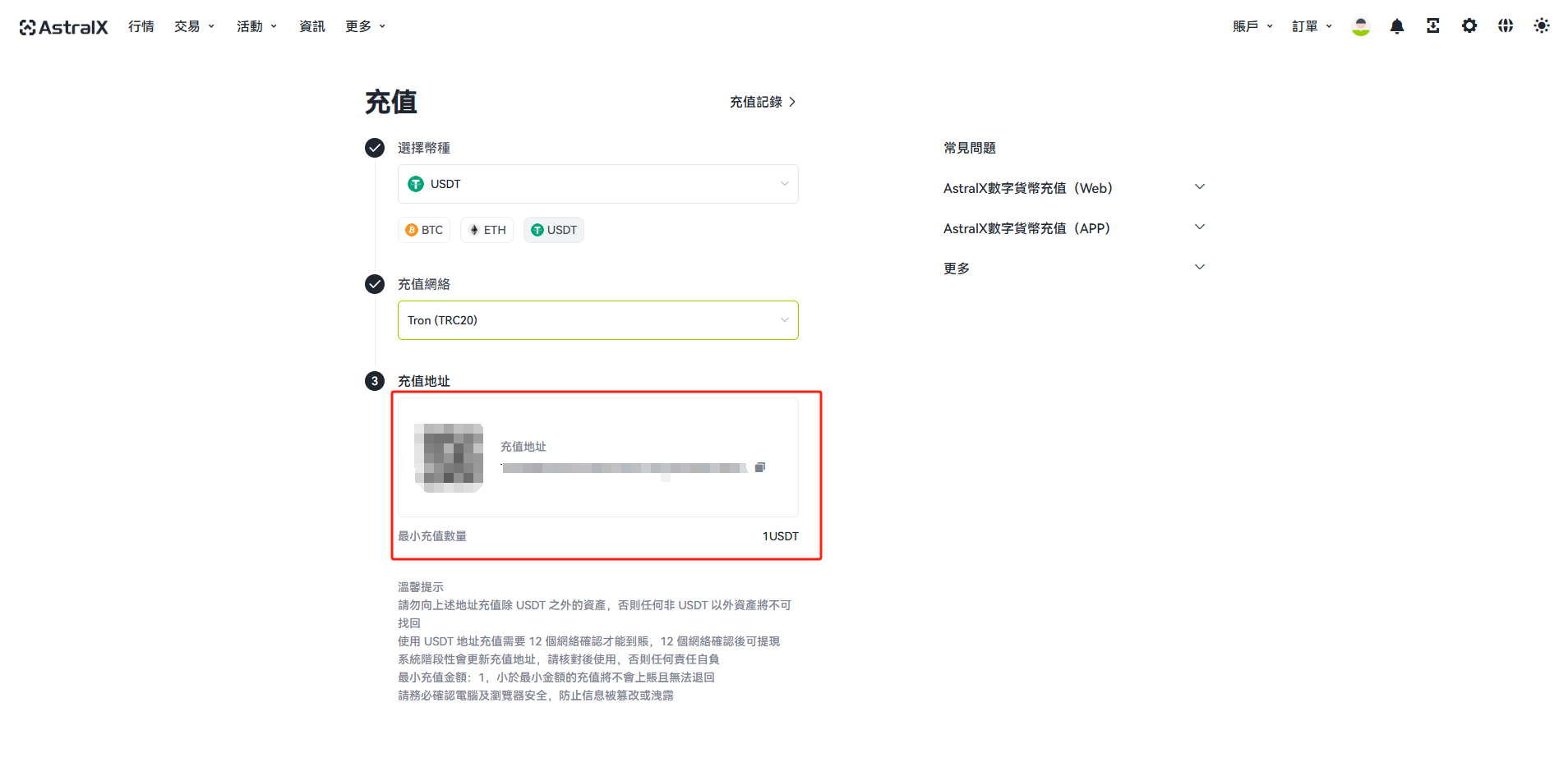
Task: Open the download app scan icon
Action: click(1432, 26)
